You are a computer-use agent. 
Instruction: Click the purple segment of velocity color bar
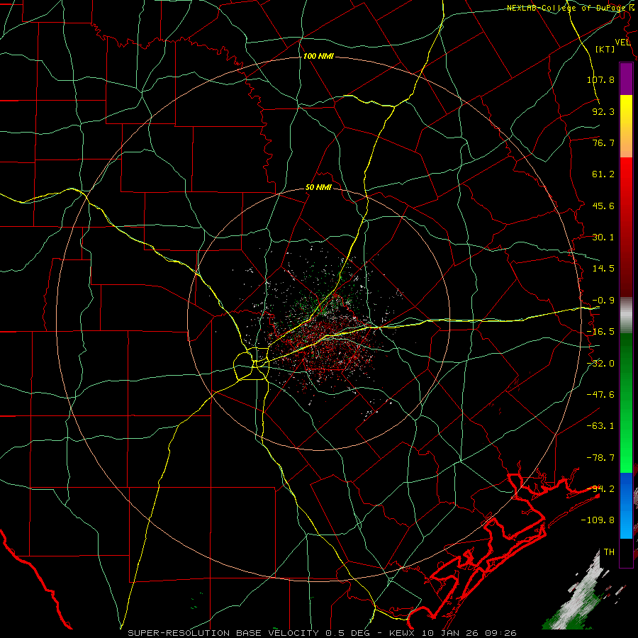coord(626,79)
